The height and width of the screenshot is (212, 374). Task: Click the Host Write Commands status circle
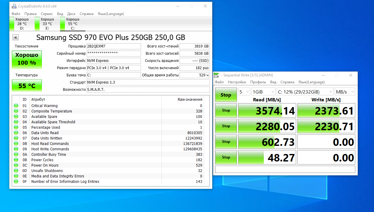(16, 149)
